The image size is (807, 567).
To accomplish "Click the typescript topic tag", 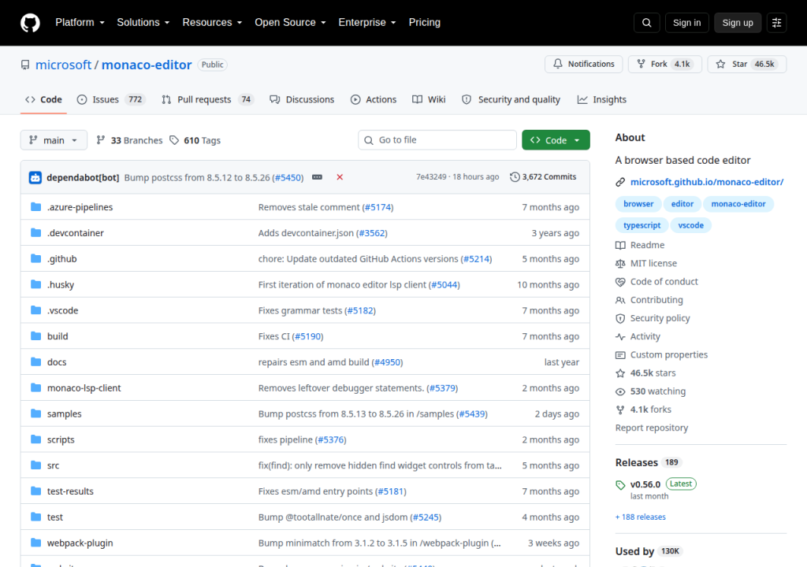I will (642, 225).
